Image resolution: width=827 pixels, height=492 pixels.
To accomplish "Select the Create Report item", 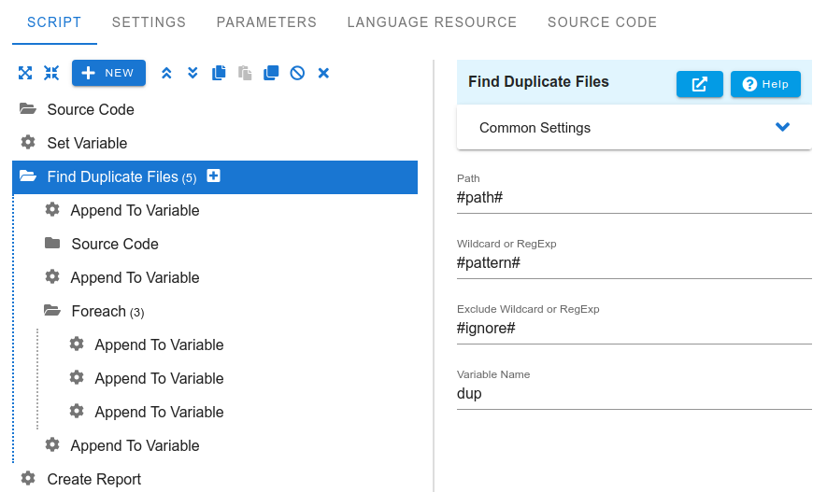I will click(x=93, y=479).
